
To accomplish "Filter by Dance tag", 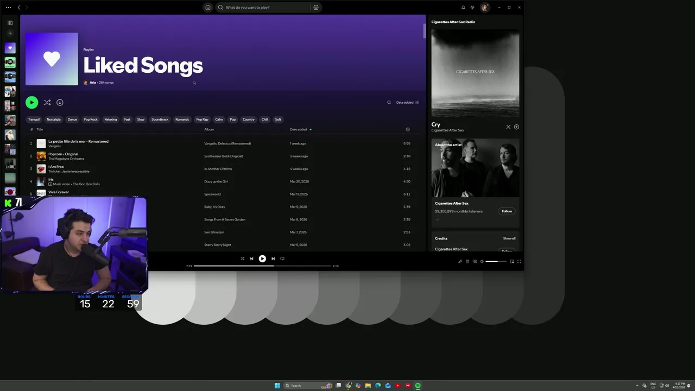I will point(72,119).
